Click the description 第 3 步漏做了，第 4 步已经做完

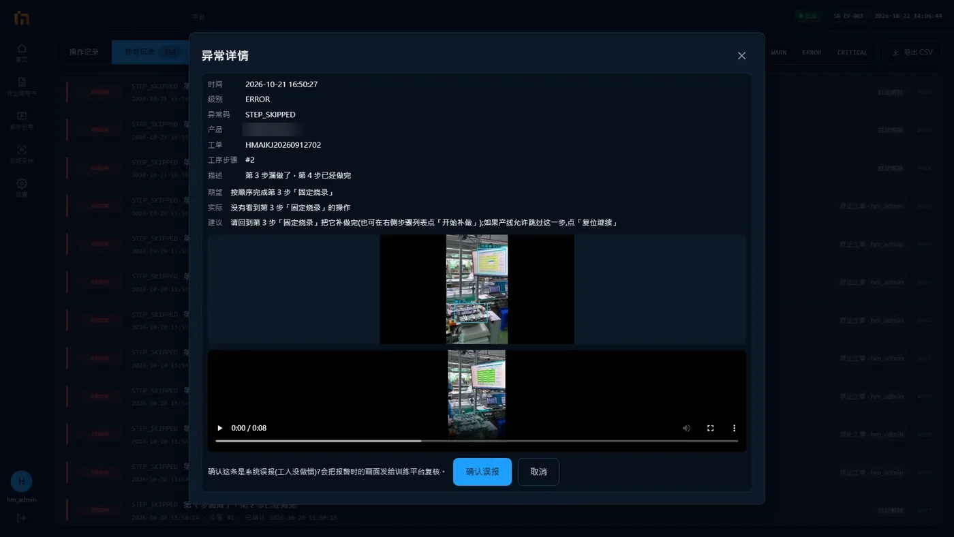click(x=298, y=175)
